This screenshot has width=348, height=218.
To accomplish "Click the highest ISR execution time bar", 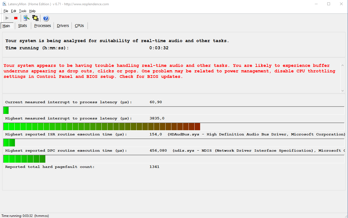I will pyautogui.click(x=174, y=143).
